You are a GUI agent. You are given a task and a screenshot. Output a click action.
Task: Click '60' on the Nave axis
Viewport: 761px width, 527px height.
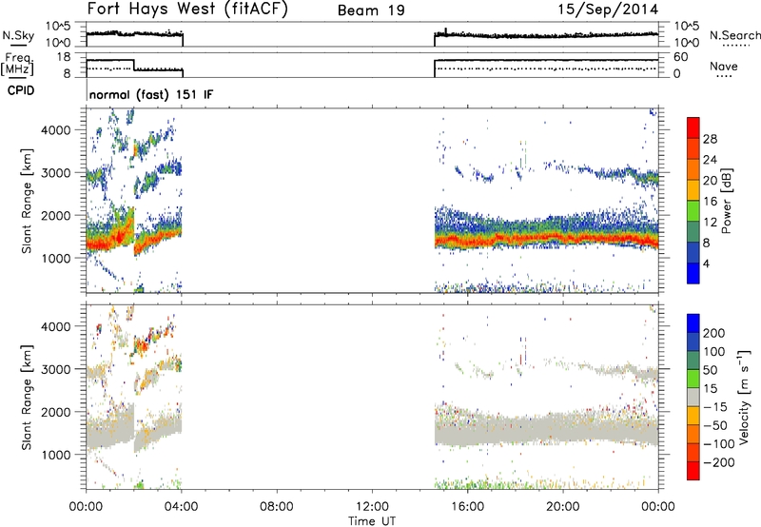(x=681, y=57)
